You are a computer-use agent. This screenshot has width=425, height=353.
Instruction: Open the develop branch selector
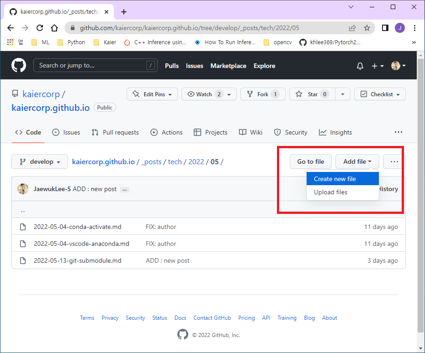[40, 161]
